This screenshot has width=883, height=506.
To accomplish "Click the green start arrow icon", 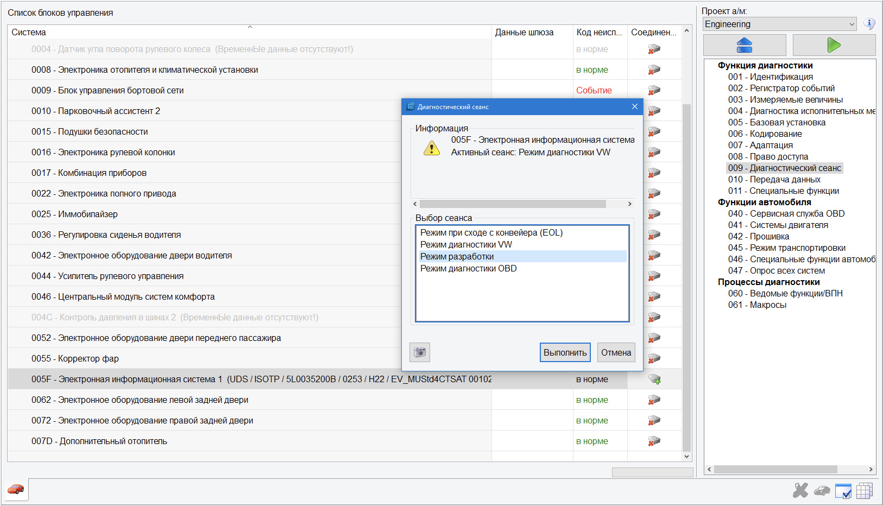I will [x=834, y=45].
